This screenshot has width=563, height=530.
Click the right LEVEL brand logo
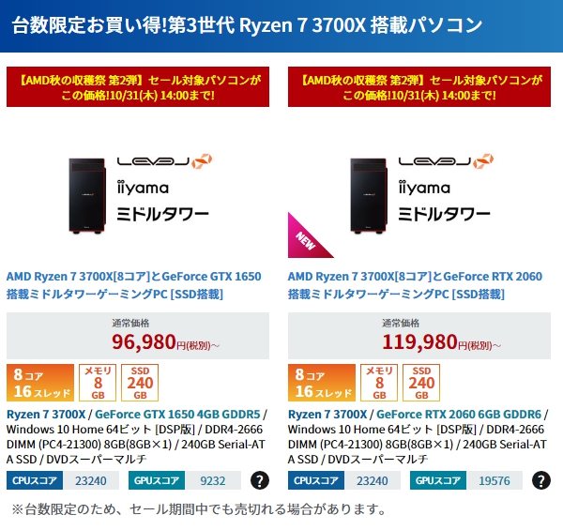pyautogui.click(x=447, y=161)
